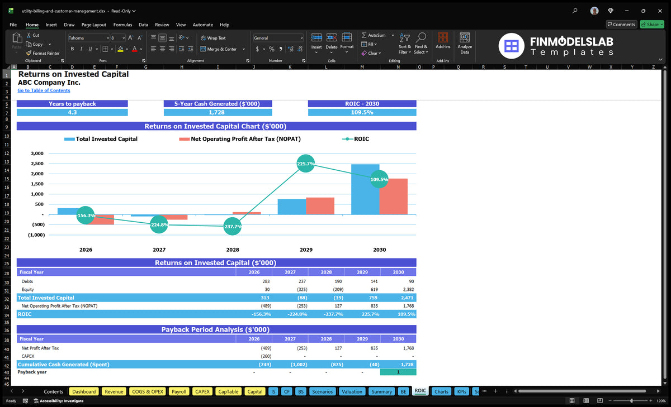Center text horizontally
Image resolution: width=671 pixels, height=407 pixels.
(x=163, y=49)
